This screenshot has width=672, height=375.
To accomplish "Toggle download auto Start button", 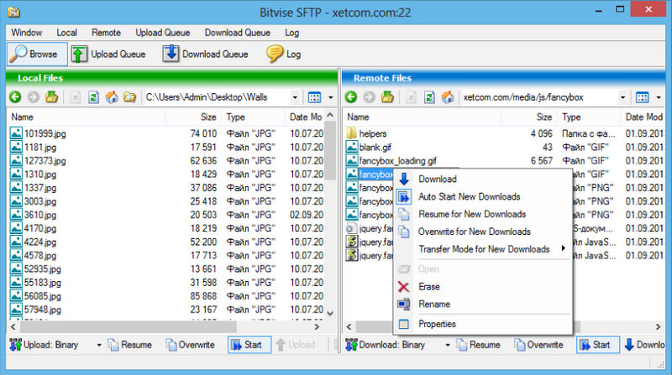I will 598,345.
